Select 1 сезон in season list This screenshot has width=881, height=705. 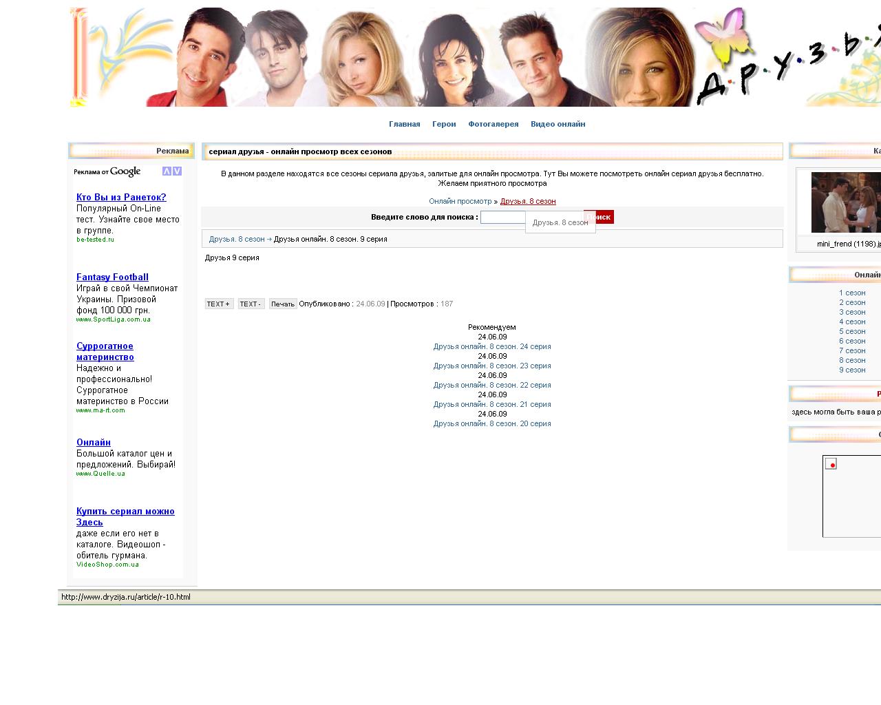[x=851, y=293]
